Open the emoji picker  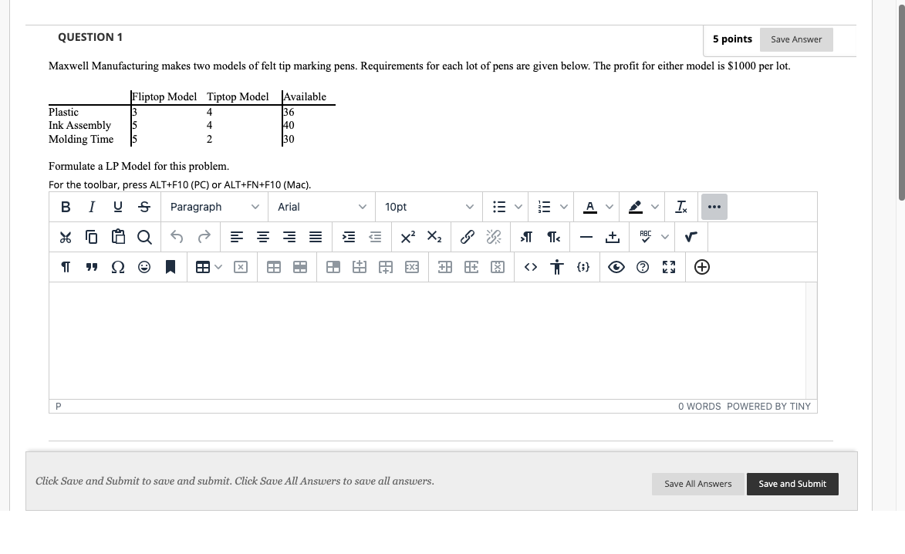[144, 267]
